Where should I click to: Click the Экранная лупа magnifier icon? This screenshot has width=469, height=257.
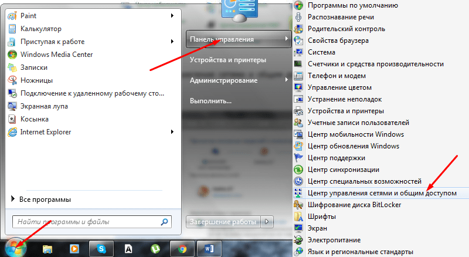(12, 106)
